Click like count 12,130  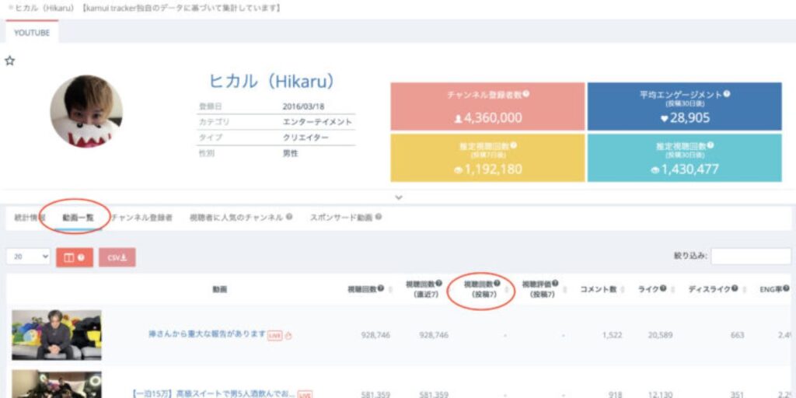[661, 394]
